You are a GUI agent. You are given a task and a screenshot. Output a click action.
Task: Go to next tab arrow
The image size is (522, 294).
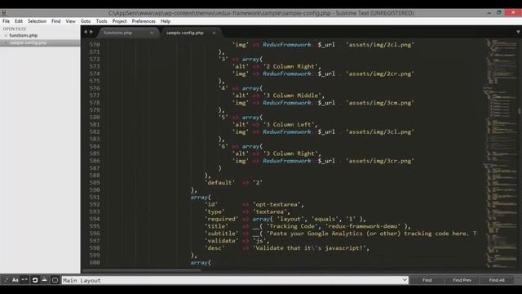click(x=91, y=32)
